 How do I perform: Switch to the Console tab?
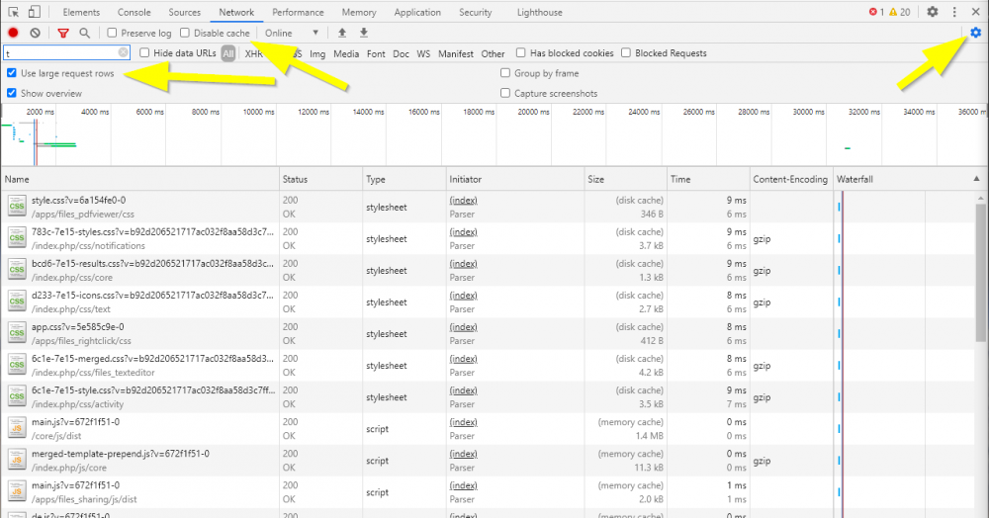135,12
